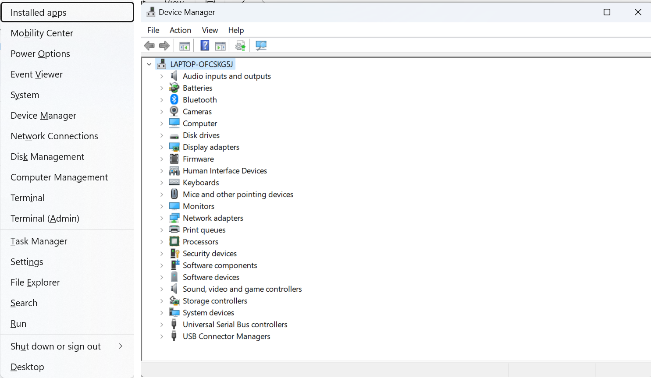The width and height of the screenshot is (651, 378).
Task: Launch Disk Management from the left menu
Action: tap(47, 156)
